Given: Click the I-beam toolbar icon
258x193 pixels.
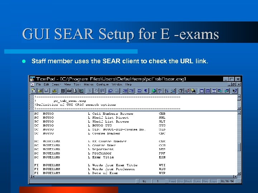Looking at the screenshot, I should (214, 91).
